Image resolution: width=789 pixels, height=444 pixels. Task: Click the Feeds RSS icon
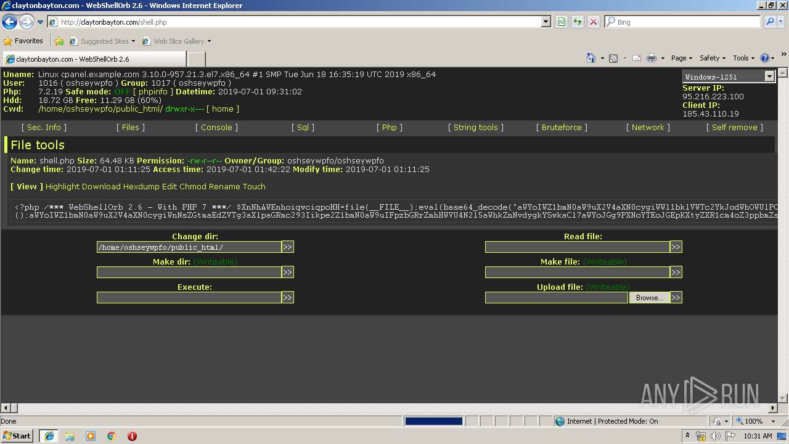coord(613,58)
